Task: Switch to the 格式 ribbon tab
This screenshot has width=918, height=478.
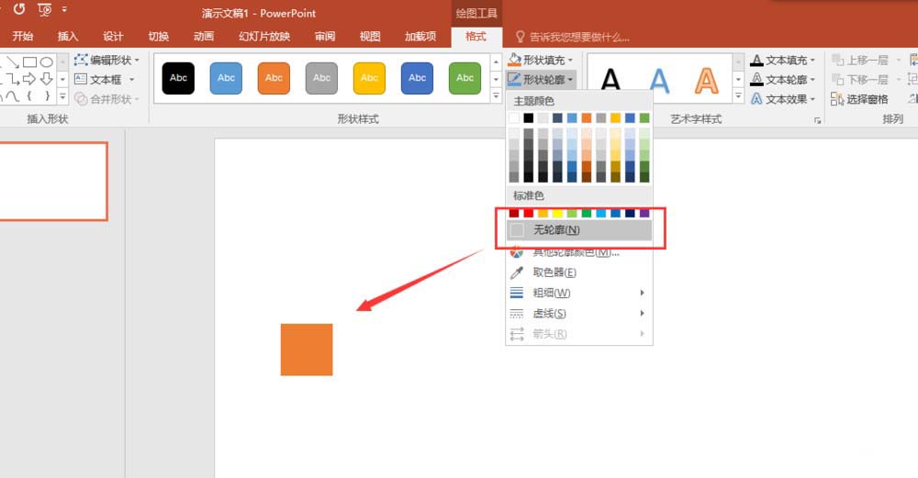Action: tap(476, 37)
